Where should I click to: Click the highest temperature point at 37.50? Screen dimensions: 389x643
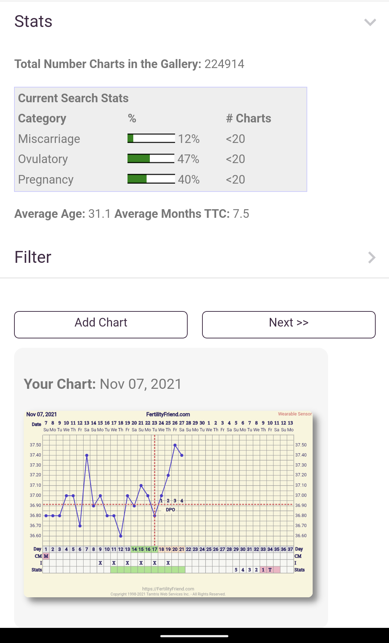coord(175,445)
